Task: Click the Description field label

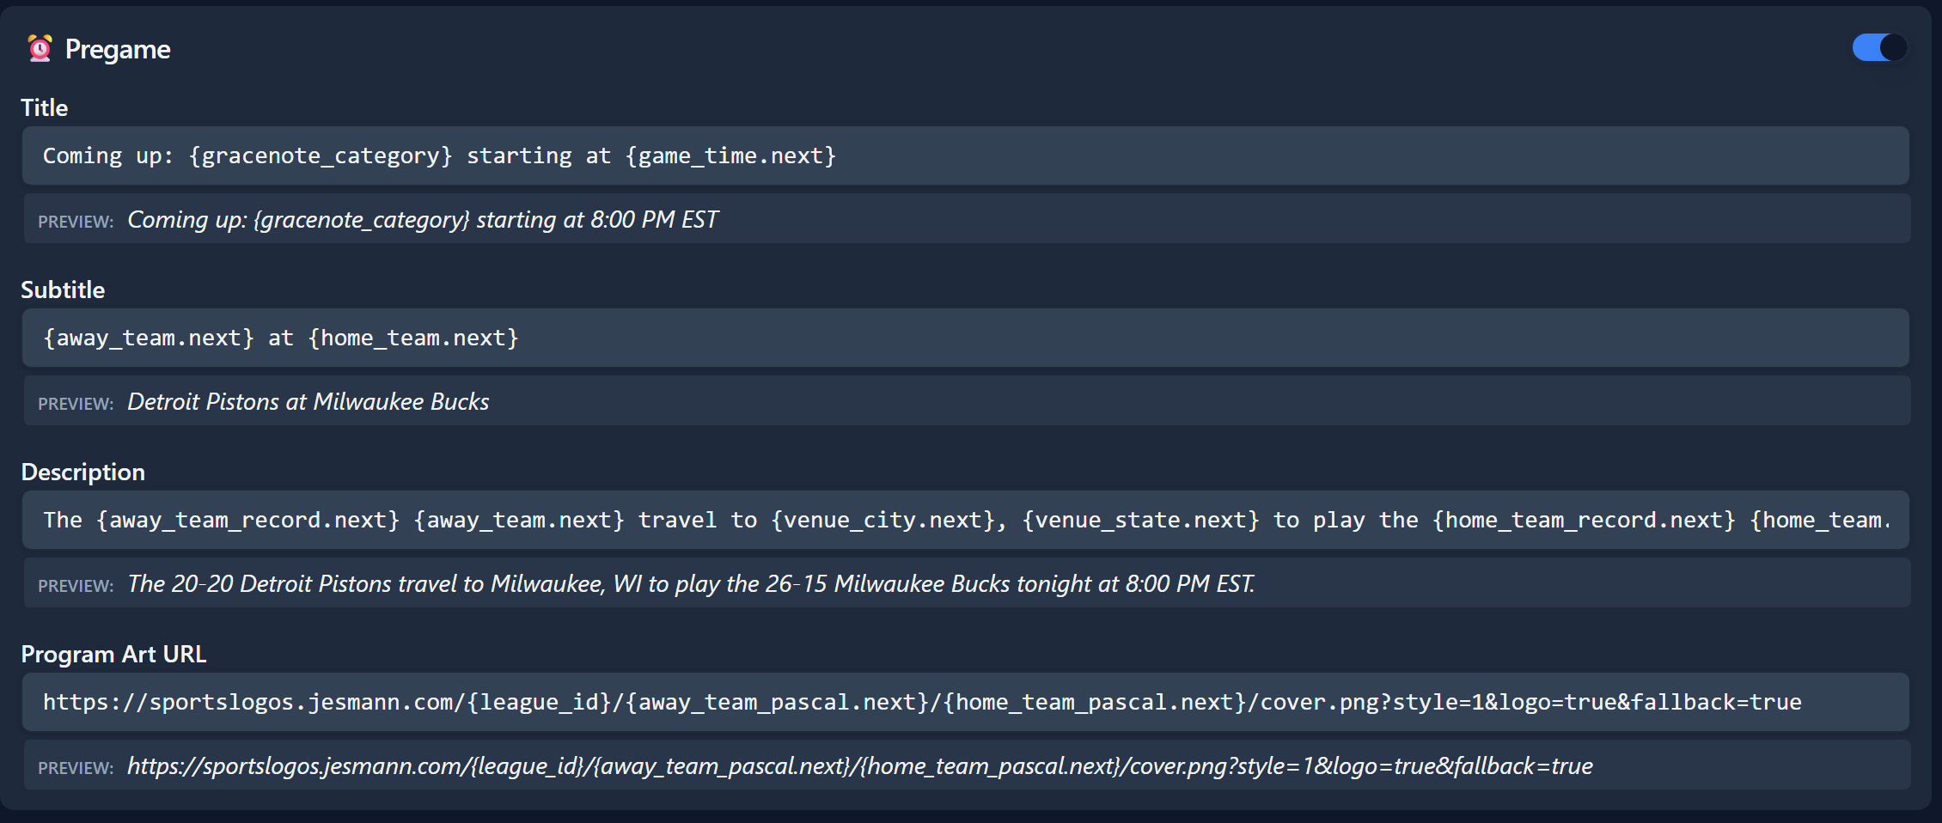Action: (x=82, y=472)
